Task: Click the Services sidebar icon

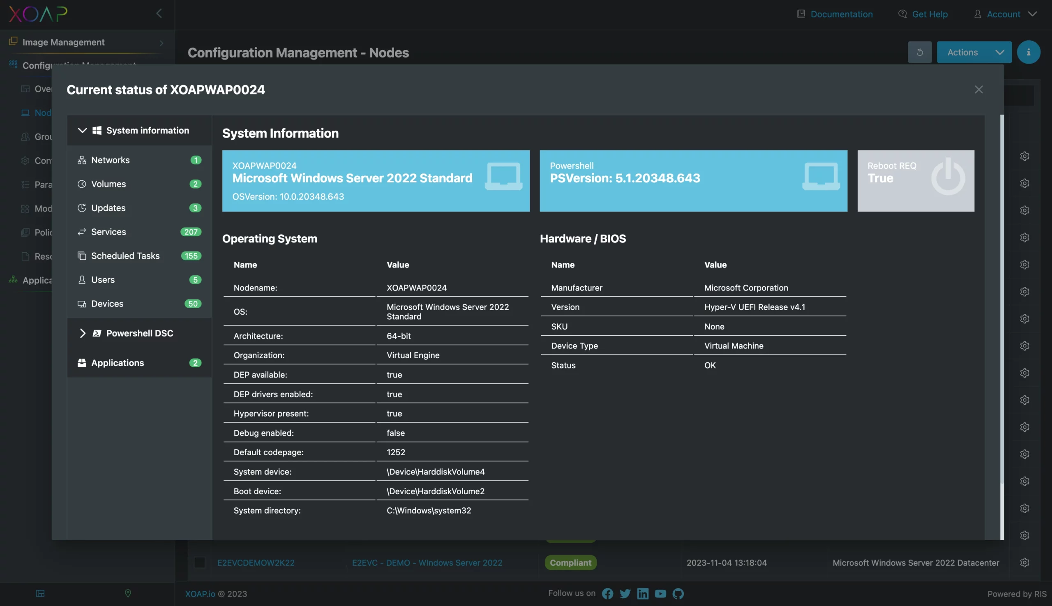Action: point(82,231)
